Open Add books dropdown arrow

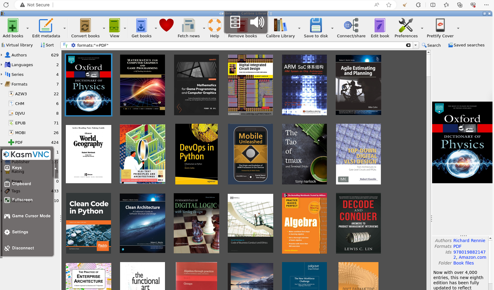28,28
